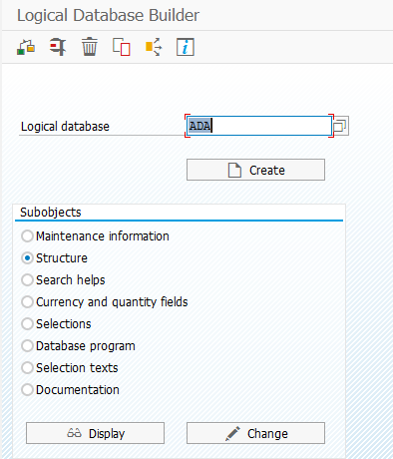Screen dimensions: 393x459
Task: Click the Check toolbar icon
Action: (26, 47)
